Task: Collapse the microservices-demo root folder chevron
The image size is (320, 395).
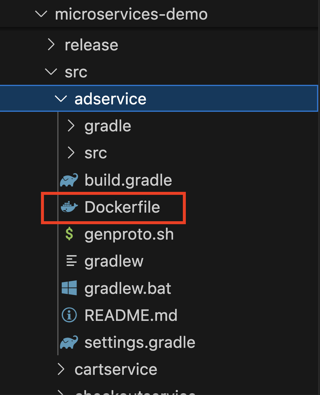Action: [41, 14]
